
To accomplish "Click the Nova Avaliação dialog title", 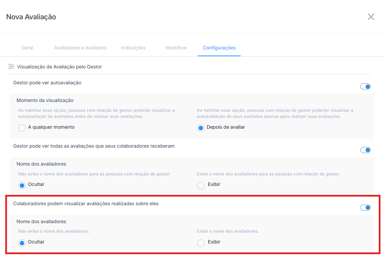I will pyautogui.click(x=31, y=17).
